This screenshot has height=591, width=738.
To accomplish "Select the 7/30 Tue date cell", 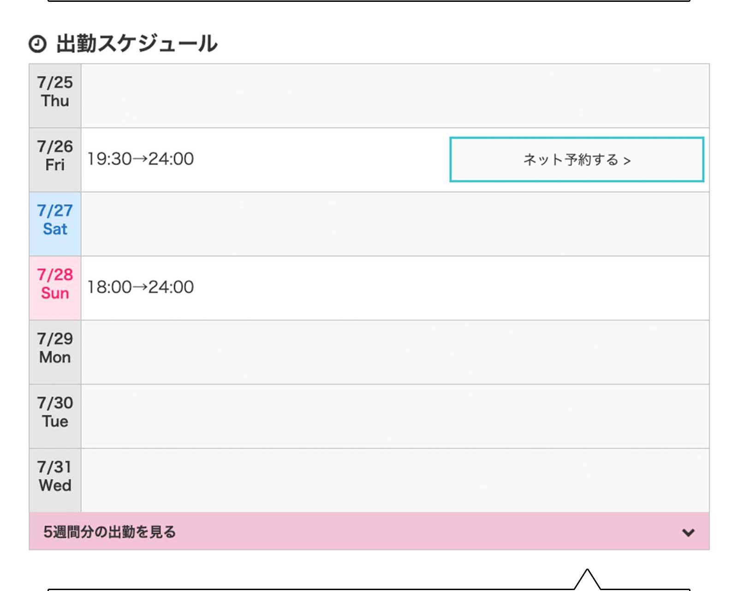I will tap(55, 416).
